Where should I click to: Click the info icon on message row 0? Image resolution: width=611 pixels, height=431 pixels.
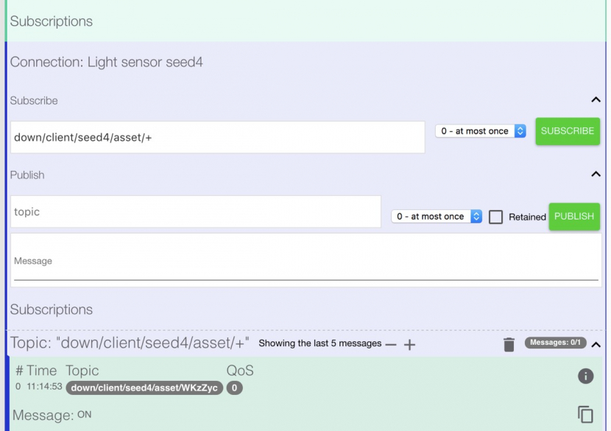pyautogui.click(x=586, y=376)
